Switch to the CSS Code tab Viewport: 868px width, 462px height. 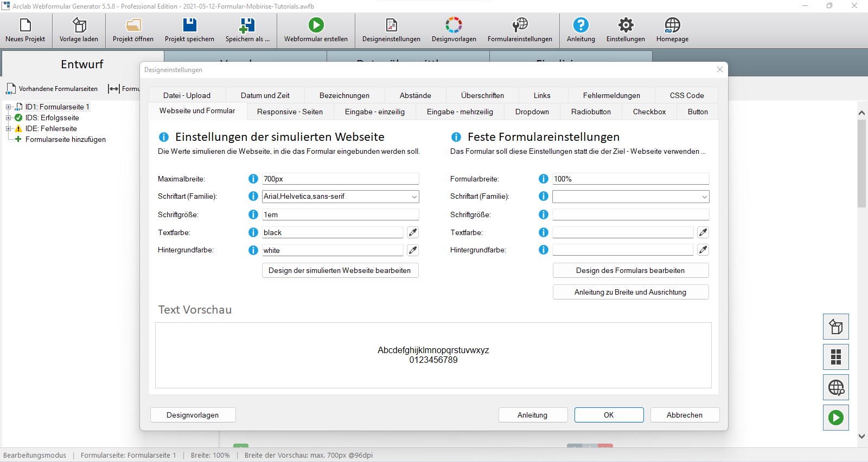[x=686, y=95]
